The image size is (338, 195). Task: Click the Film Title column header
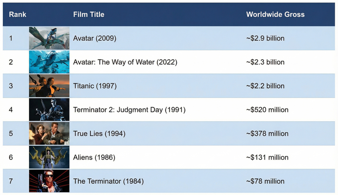[88, 14]
